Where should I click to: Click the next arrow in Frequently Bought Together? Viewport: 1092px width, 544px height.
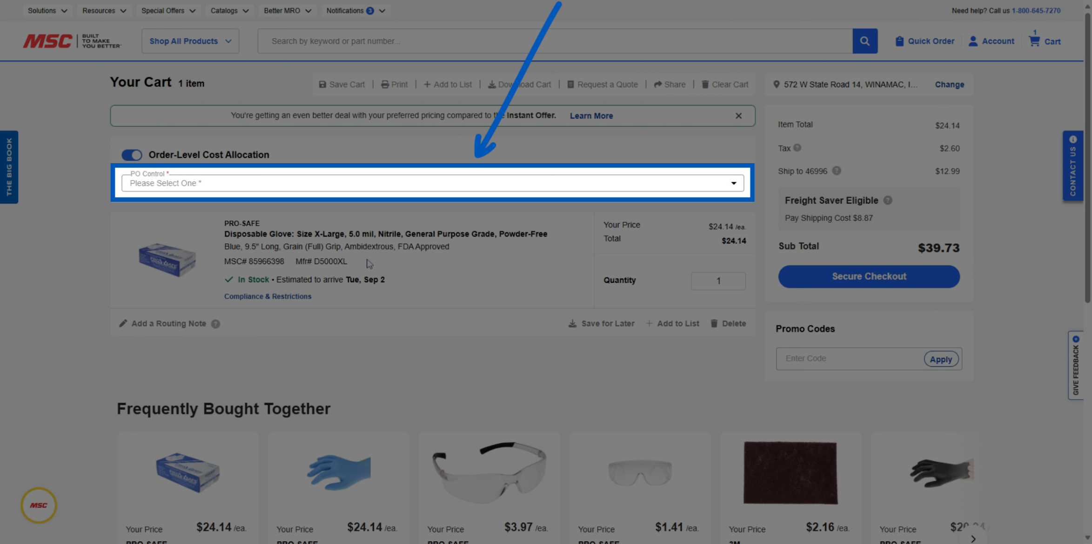[973, 539]
